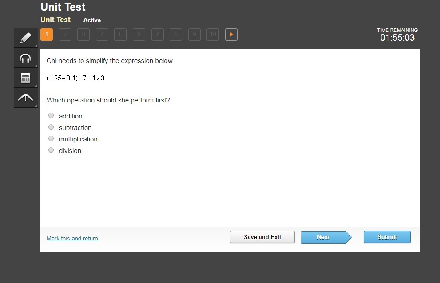Open question 9 in navigator
The height and width of the screenshot is (283, 440).
[194, 35]
